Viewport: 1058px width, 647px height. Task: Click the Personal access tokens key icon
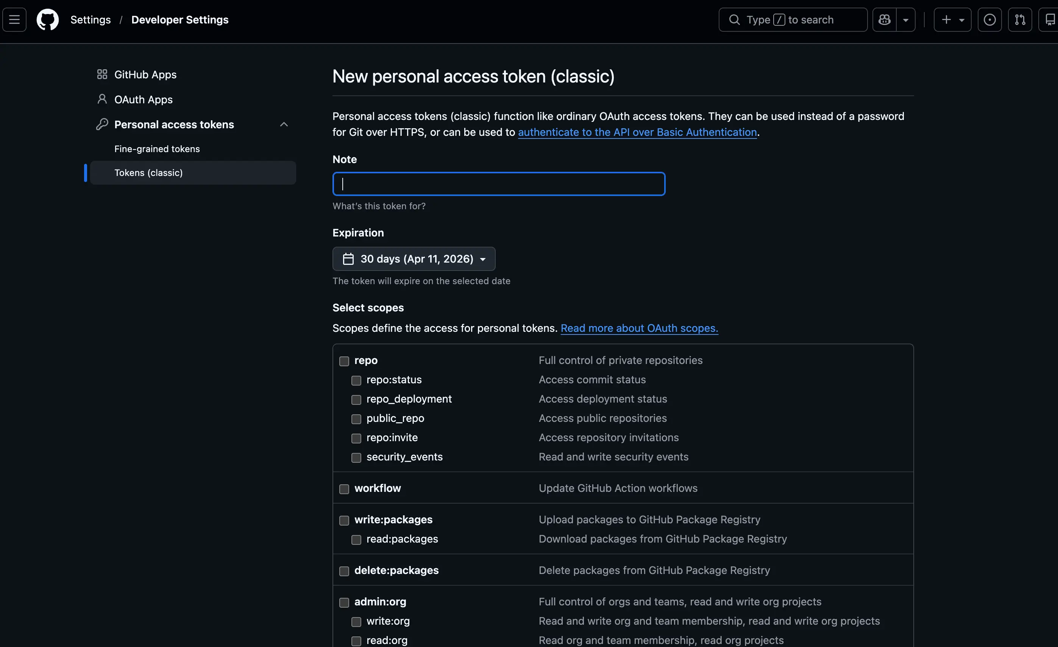[x=102, y=124]
